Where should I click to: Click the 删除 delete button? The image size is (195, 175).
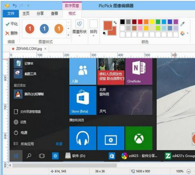(12, 33)
